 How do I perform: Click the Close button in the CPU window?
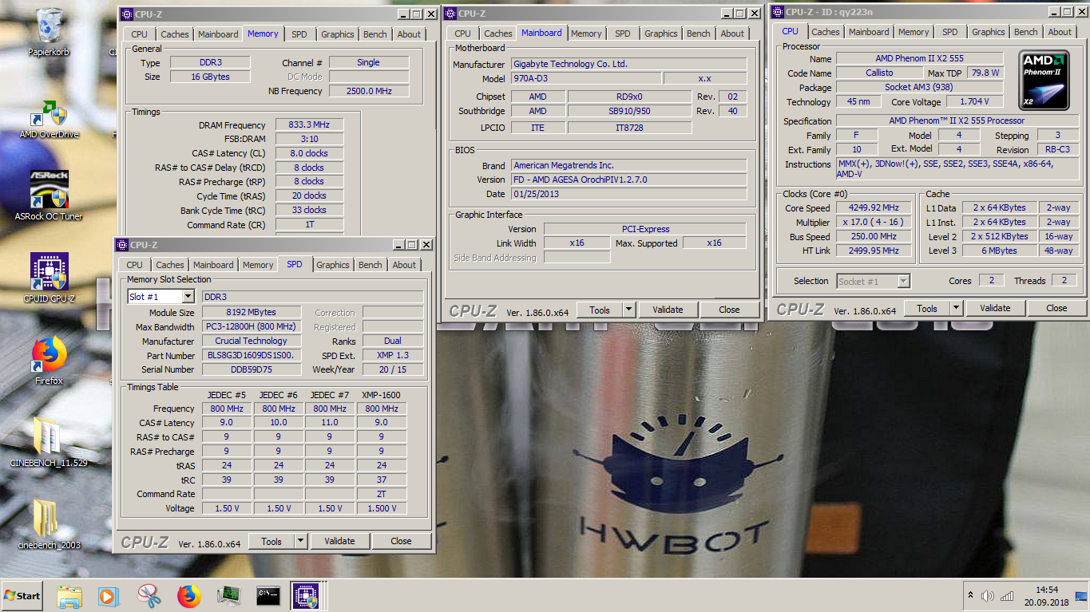(1056, 308)
